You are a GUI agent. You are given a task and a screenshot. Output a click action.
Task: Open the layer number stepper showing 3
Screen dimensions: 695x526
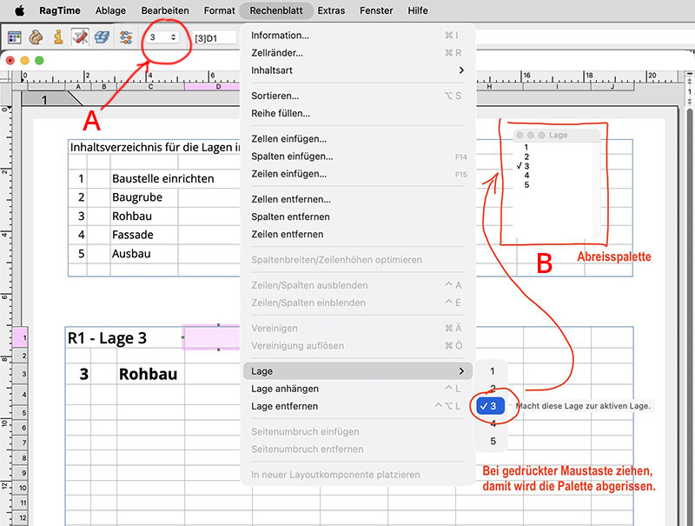coord(162,37)
